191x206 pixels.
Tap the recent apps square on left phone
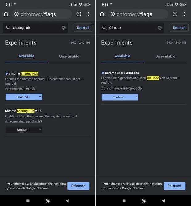pyautogui.click(x=28, y=201)
